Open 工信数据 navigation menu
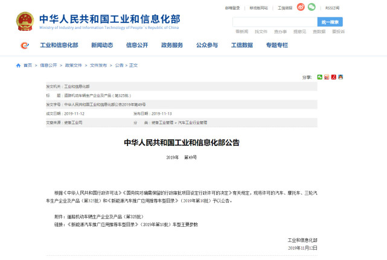 click(x=242, y=45)
